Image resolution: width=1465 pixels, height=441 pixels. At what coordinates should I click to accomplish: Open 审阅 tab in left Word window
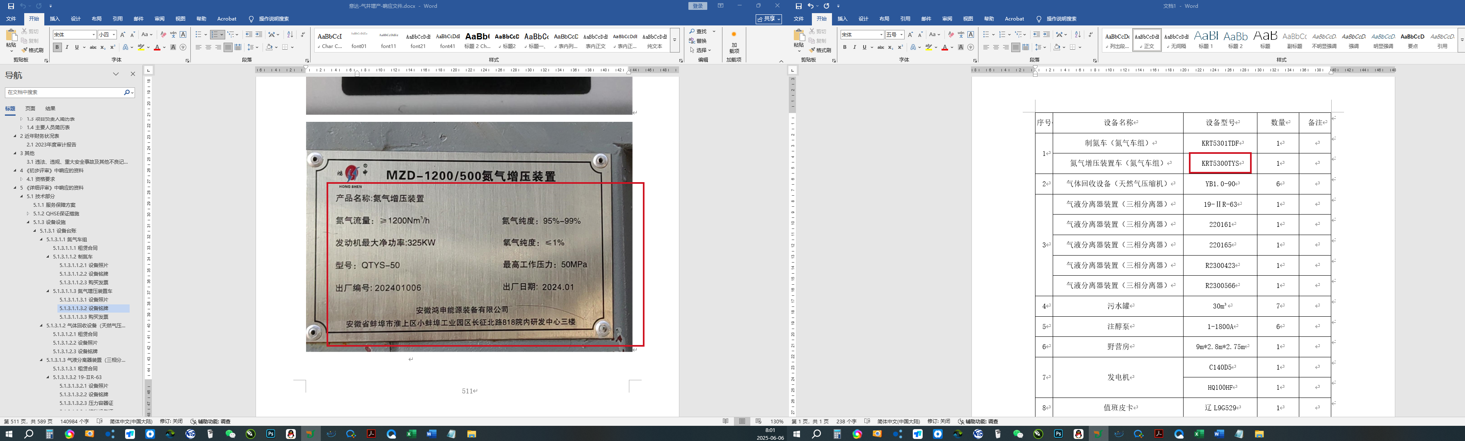pyautogui.click(x=159, y=19)
